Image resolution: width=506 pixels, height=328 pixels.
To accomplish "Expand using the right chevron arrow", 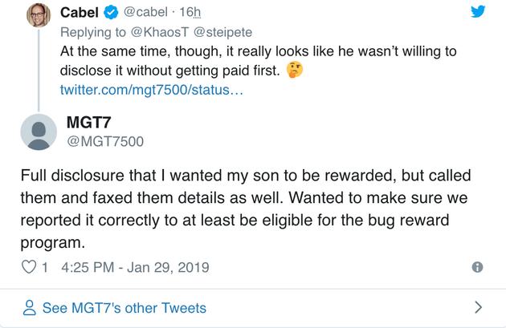I will (x=478, y=307).
